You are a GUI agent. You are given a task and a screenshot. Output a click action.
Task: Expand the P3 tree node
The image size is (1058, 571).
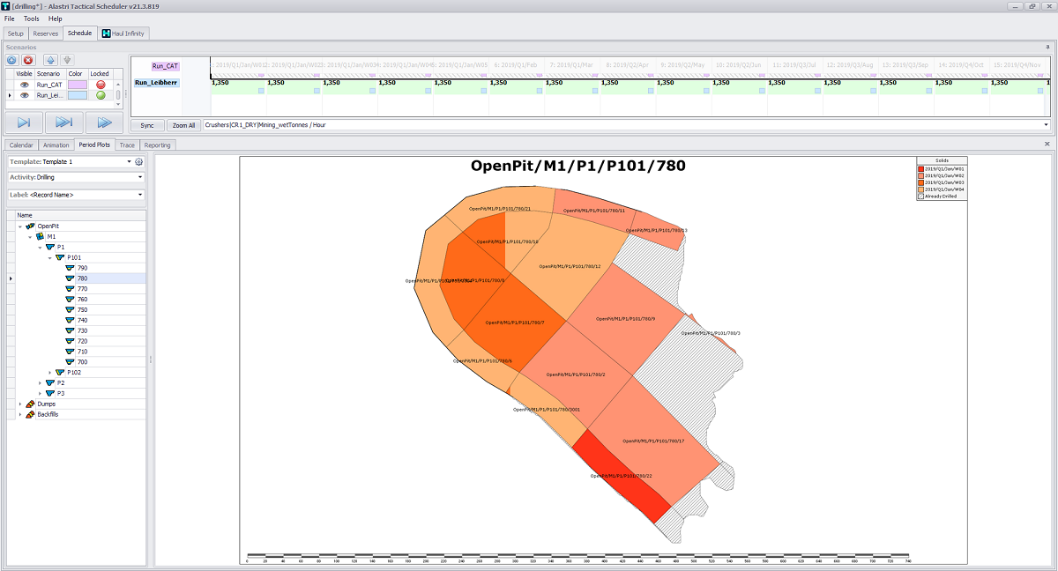pyautogui.click(x=40, y=394)
